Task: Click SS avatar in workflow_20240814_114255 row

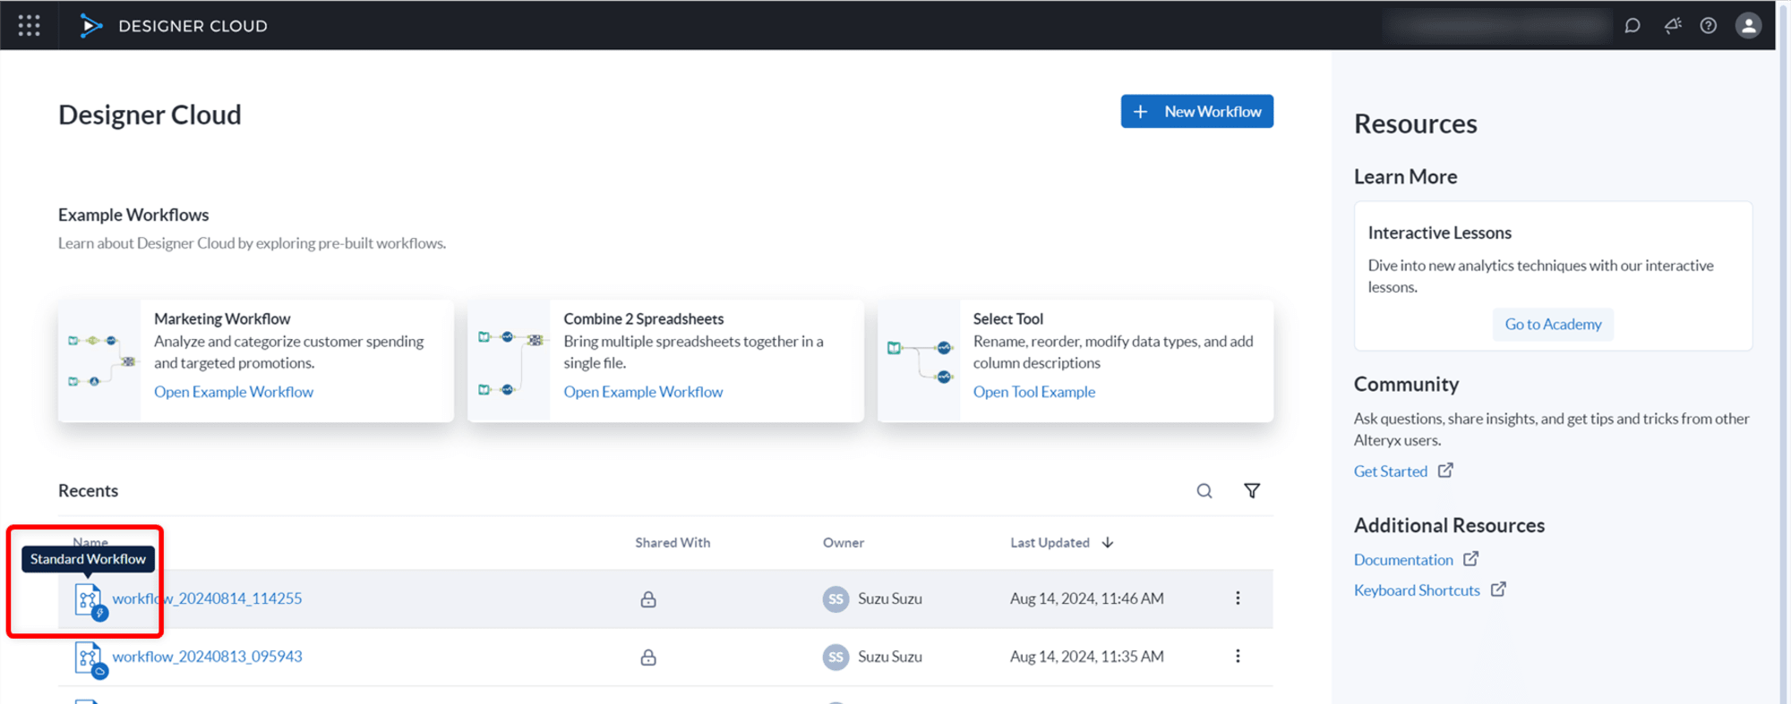Action: 836,599
